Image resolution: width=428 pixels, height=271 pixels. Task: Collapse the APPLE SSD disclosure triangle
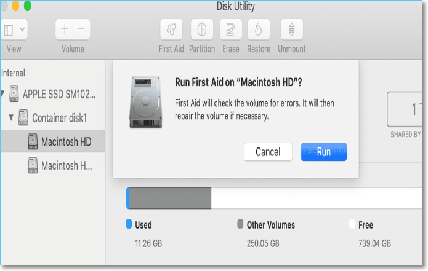point(4,94)
